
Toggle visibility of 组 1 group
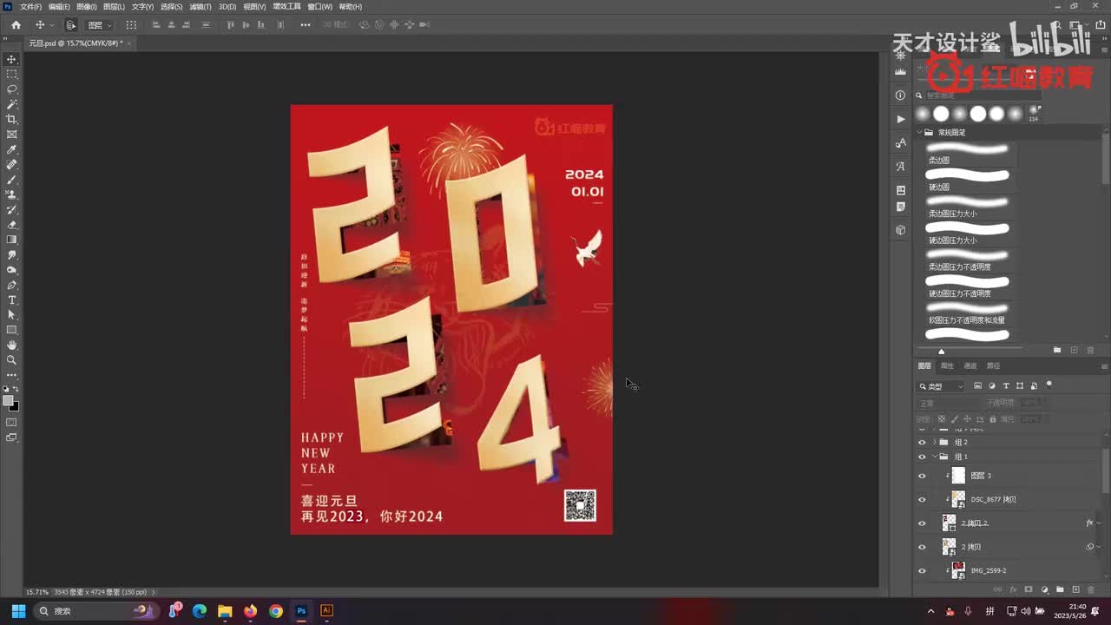pos(922,457)
